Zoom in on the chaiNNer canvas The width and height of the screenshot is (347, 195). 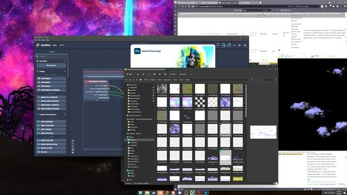coord(73,141)
